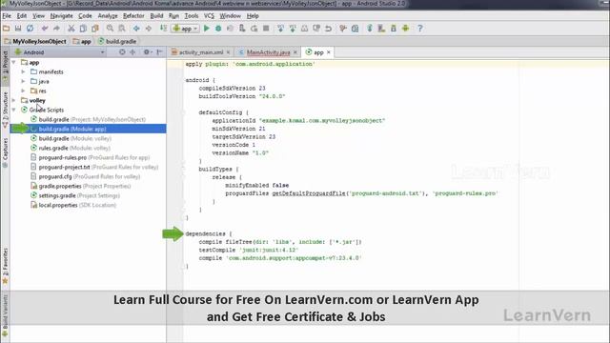The width and height of the screenshot is (610, 343).
Task: Click the VCS Update Project icon
Action: coord(280,29)
